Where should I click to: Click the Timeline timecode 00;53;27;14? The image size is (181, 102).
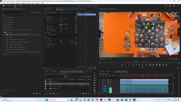tap(103, 74)
